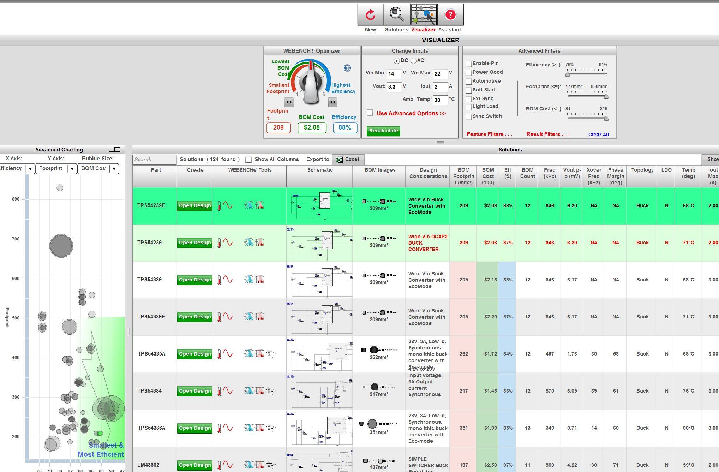Select the AC input radio button
Viewport: 719px width, 472px height.
pyautogui.click(x=413, y=61)
